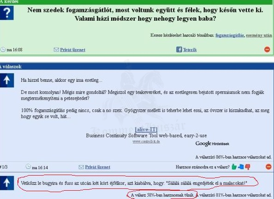Screen dimensions: 274x199
Task: Click the up arrow icon on first answer
Action: point(7,80)
